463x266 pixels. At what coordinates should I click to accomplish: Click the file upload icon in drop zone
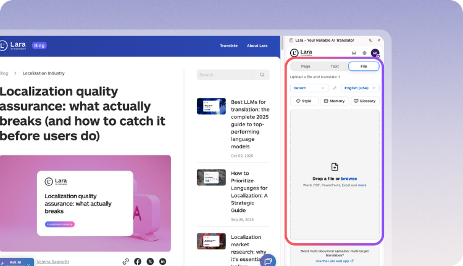335,167
